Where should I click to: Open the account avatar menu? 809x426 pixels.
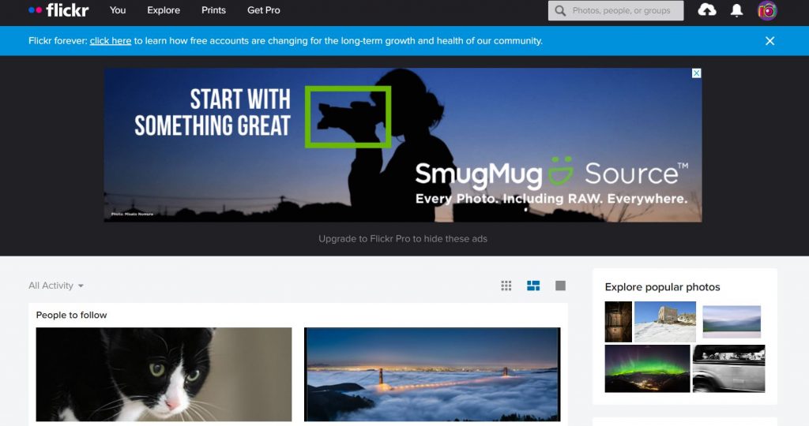point(767,11)
